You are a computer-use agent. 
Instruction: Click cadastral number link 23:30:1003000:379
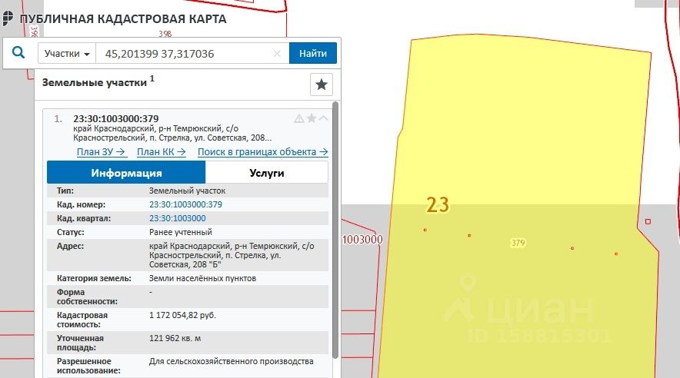pos(185,204)
